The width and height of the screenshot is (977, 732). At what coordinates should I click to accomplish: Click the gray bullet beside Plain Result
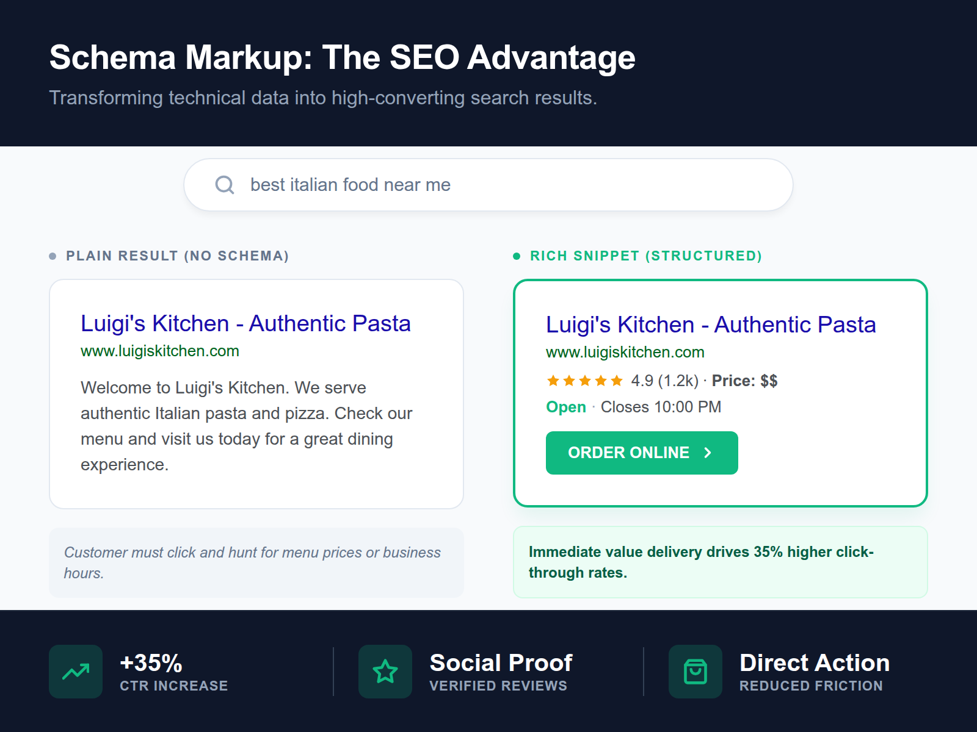click(x=53, y=256)
